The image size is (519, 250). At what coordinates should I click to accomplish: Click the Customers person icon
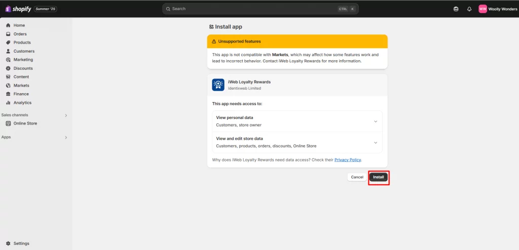pos(8,51)
